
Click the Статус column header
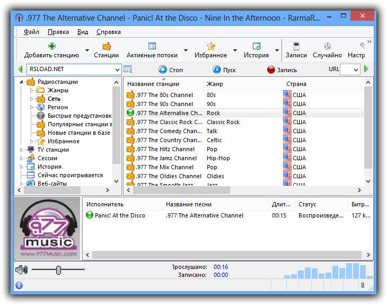point(321,204)
